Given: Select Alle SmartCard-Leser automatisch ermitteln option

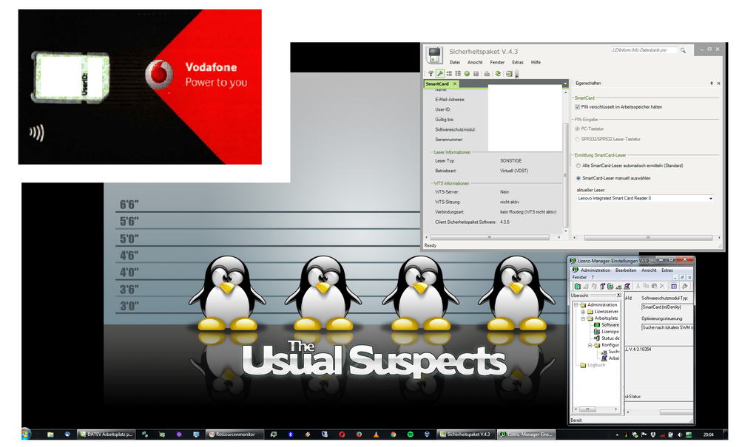Looking at the screenshot, I should (x=577, y=166).
